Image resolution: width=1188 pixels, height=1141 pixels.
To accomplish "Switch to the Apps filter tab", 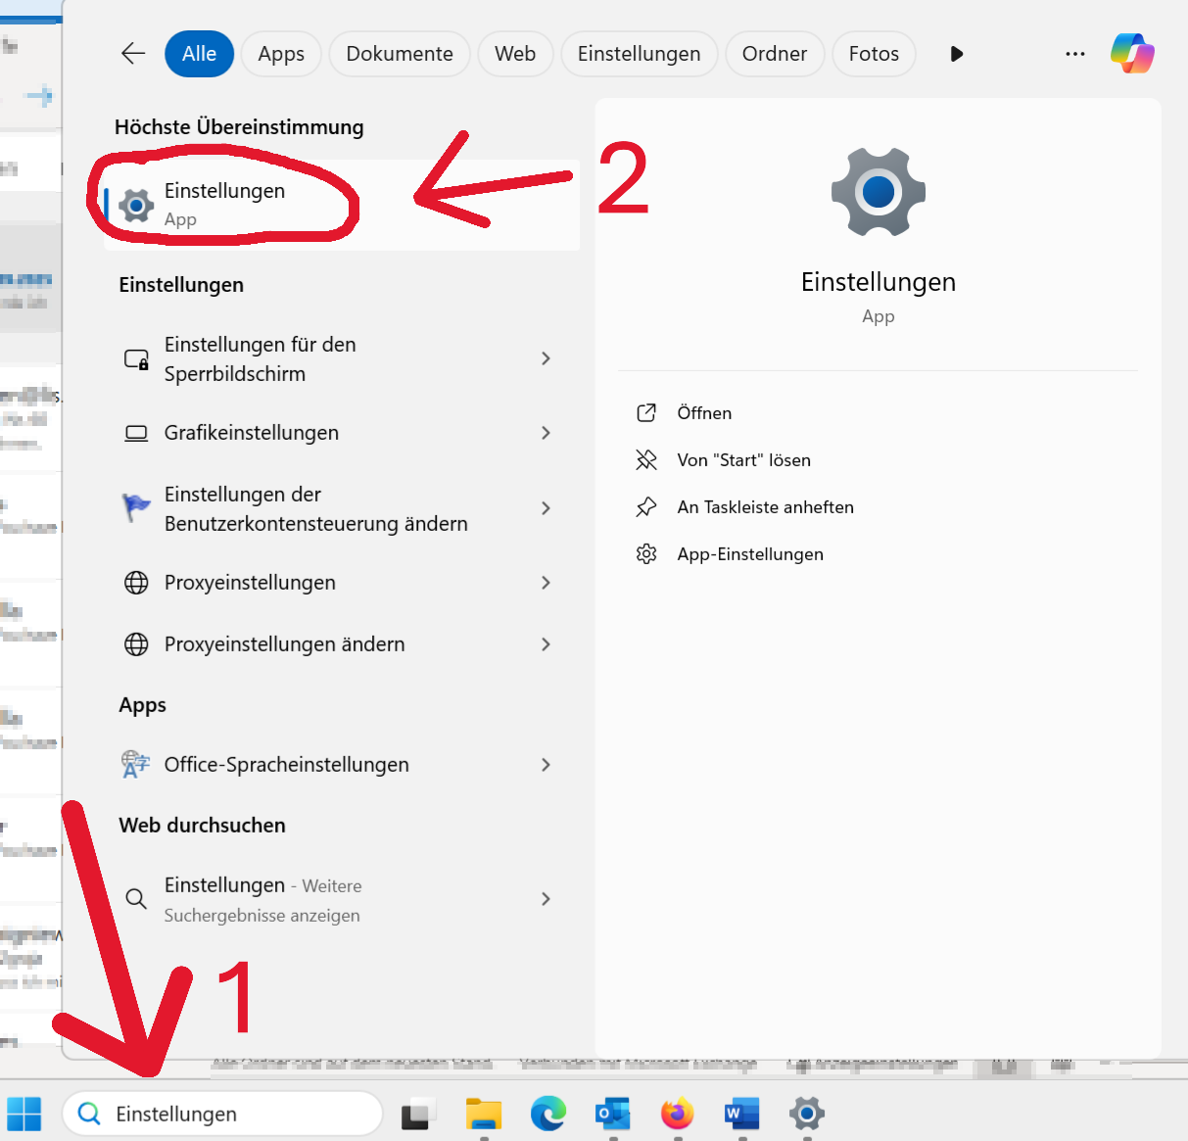I will pos(281,54).
